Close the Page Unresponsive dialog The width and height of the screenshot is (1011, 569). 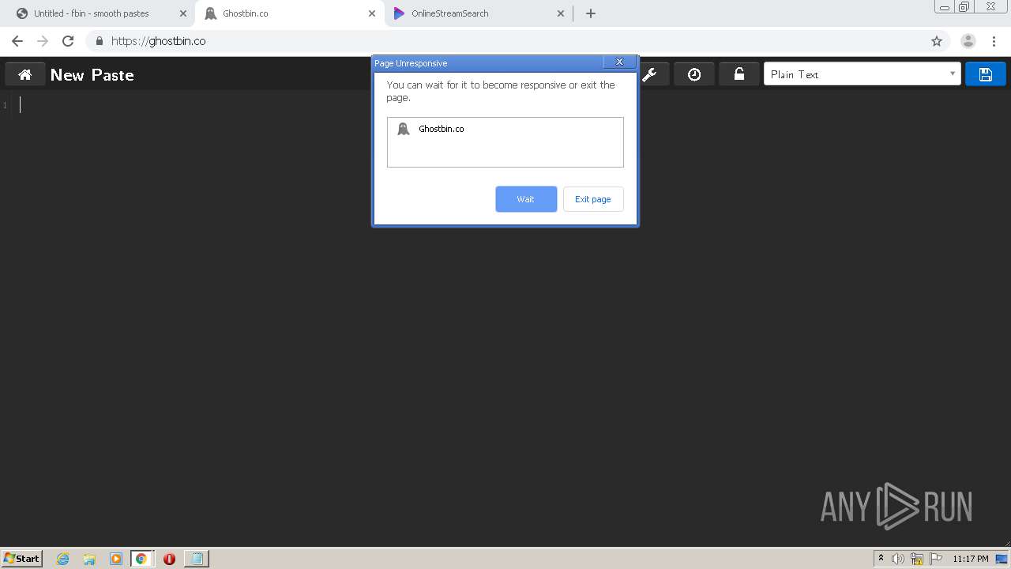coord(620,62)
